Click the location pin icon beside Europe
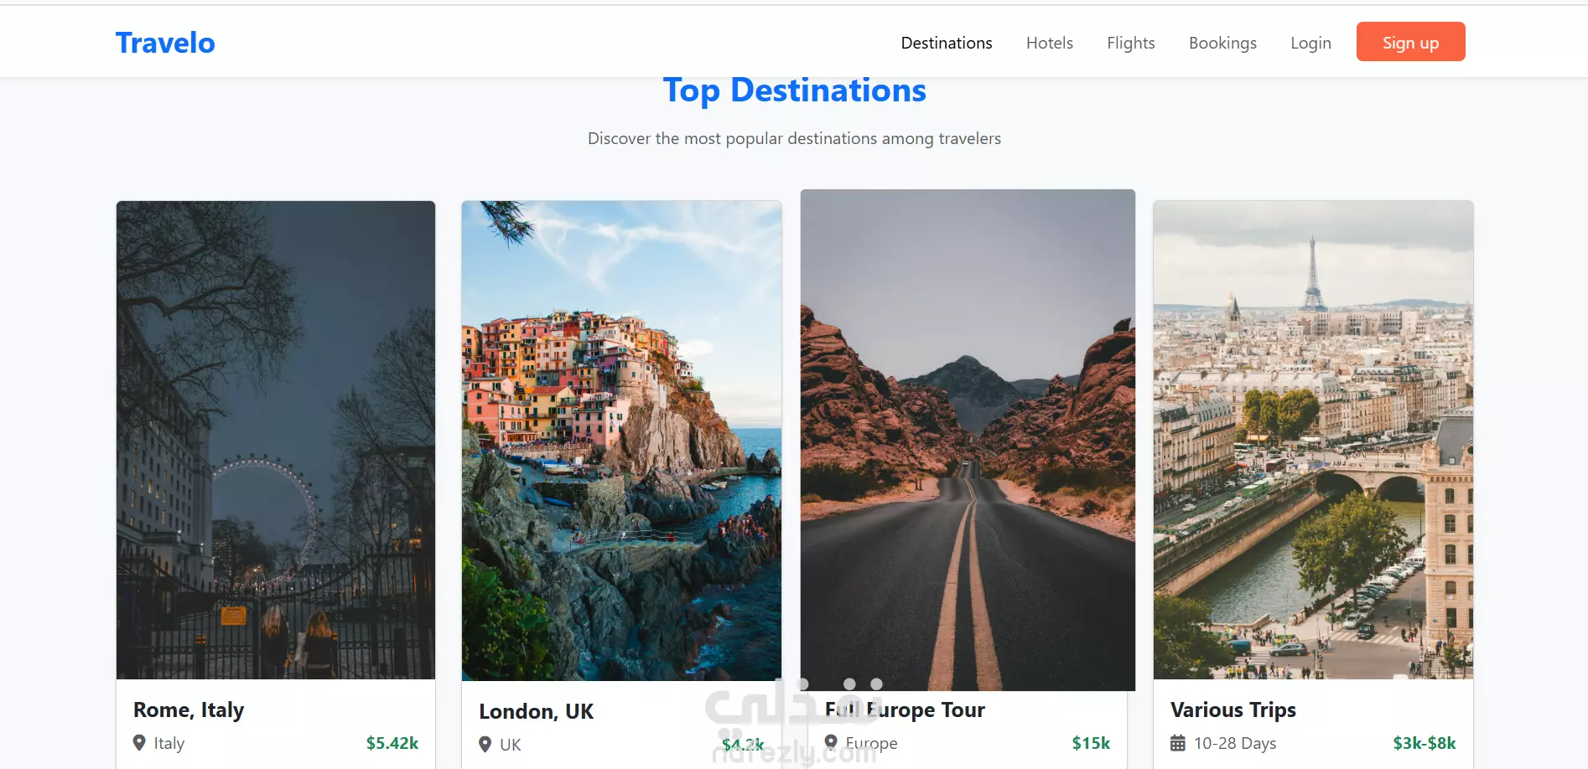 (831, 742)
